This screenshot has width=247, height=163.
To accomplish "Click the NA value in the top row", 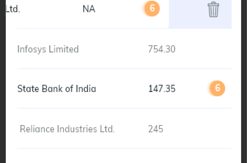I will (89, 9).
